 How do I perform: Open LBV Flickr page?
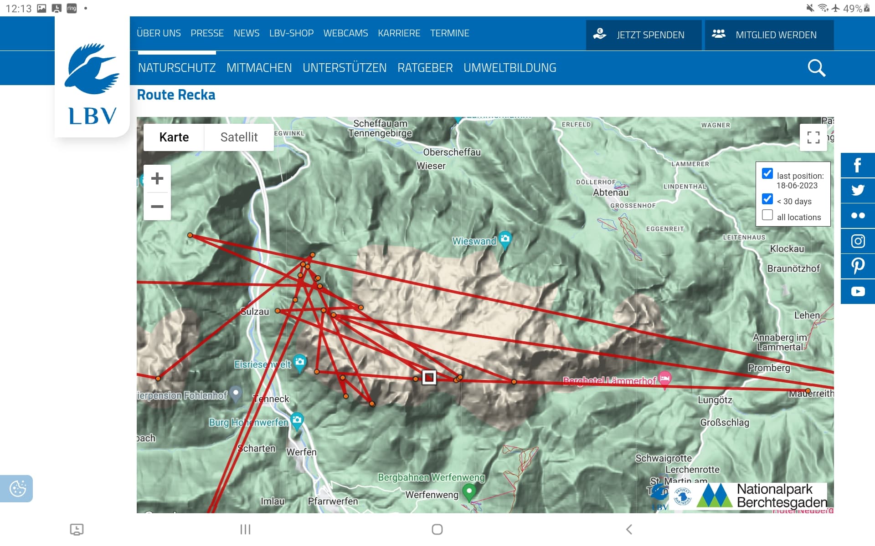[x=858, y=216]
